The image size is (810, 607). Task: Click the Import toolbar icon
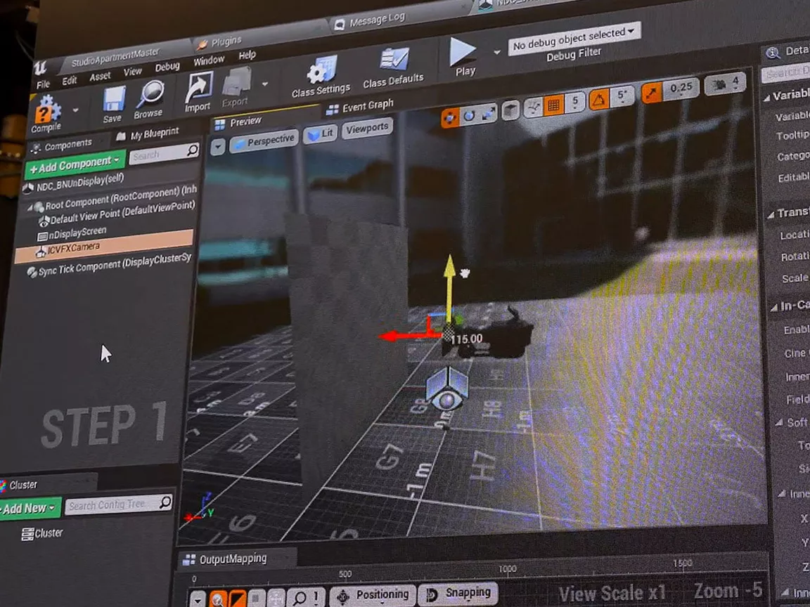click(198, 91)
